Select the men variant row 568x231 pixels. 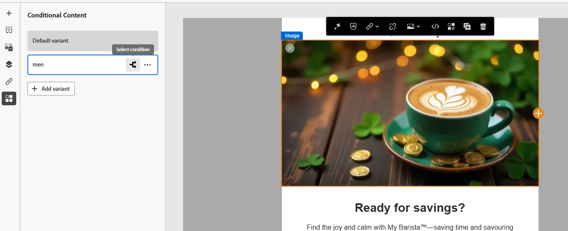click(x=93, y=65)
